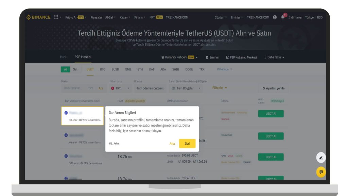Switch to the Hızlı tab
Screen dimensions: 348x196
[x=63, y=57]
